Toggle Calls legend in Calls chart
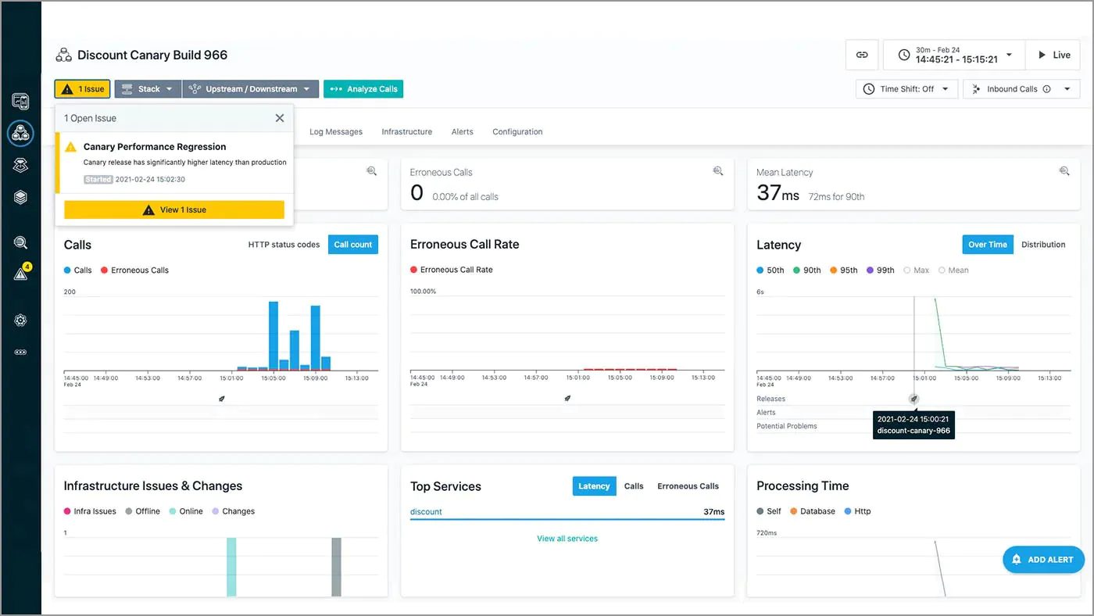The width and height of the screenshot is (1094, 616). pyautogui.click(x=78, y=270)
